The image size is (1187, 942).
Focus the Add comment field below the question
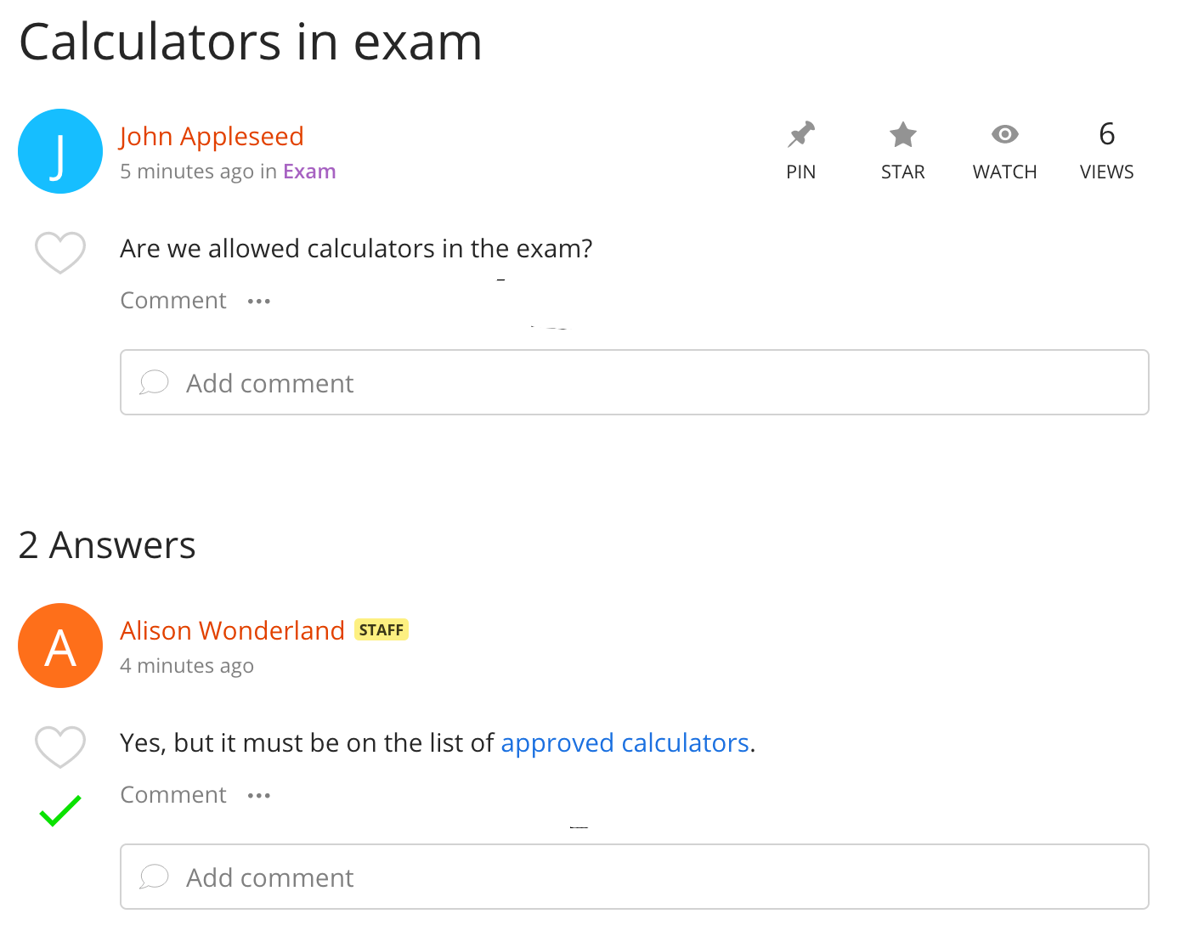634,382
